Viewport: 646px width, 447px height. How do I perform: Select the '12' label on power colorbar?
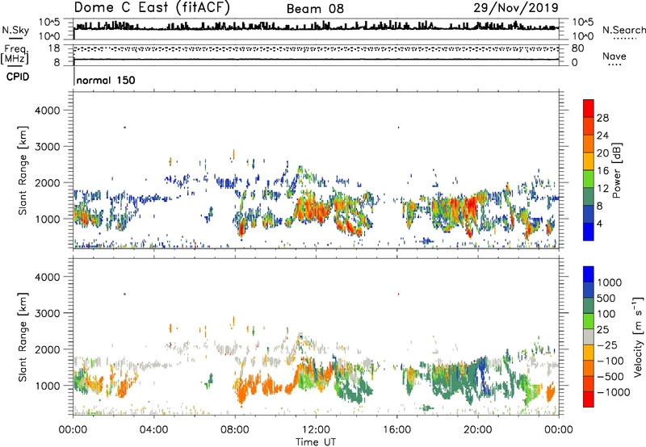click(602, 189)
